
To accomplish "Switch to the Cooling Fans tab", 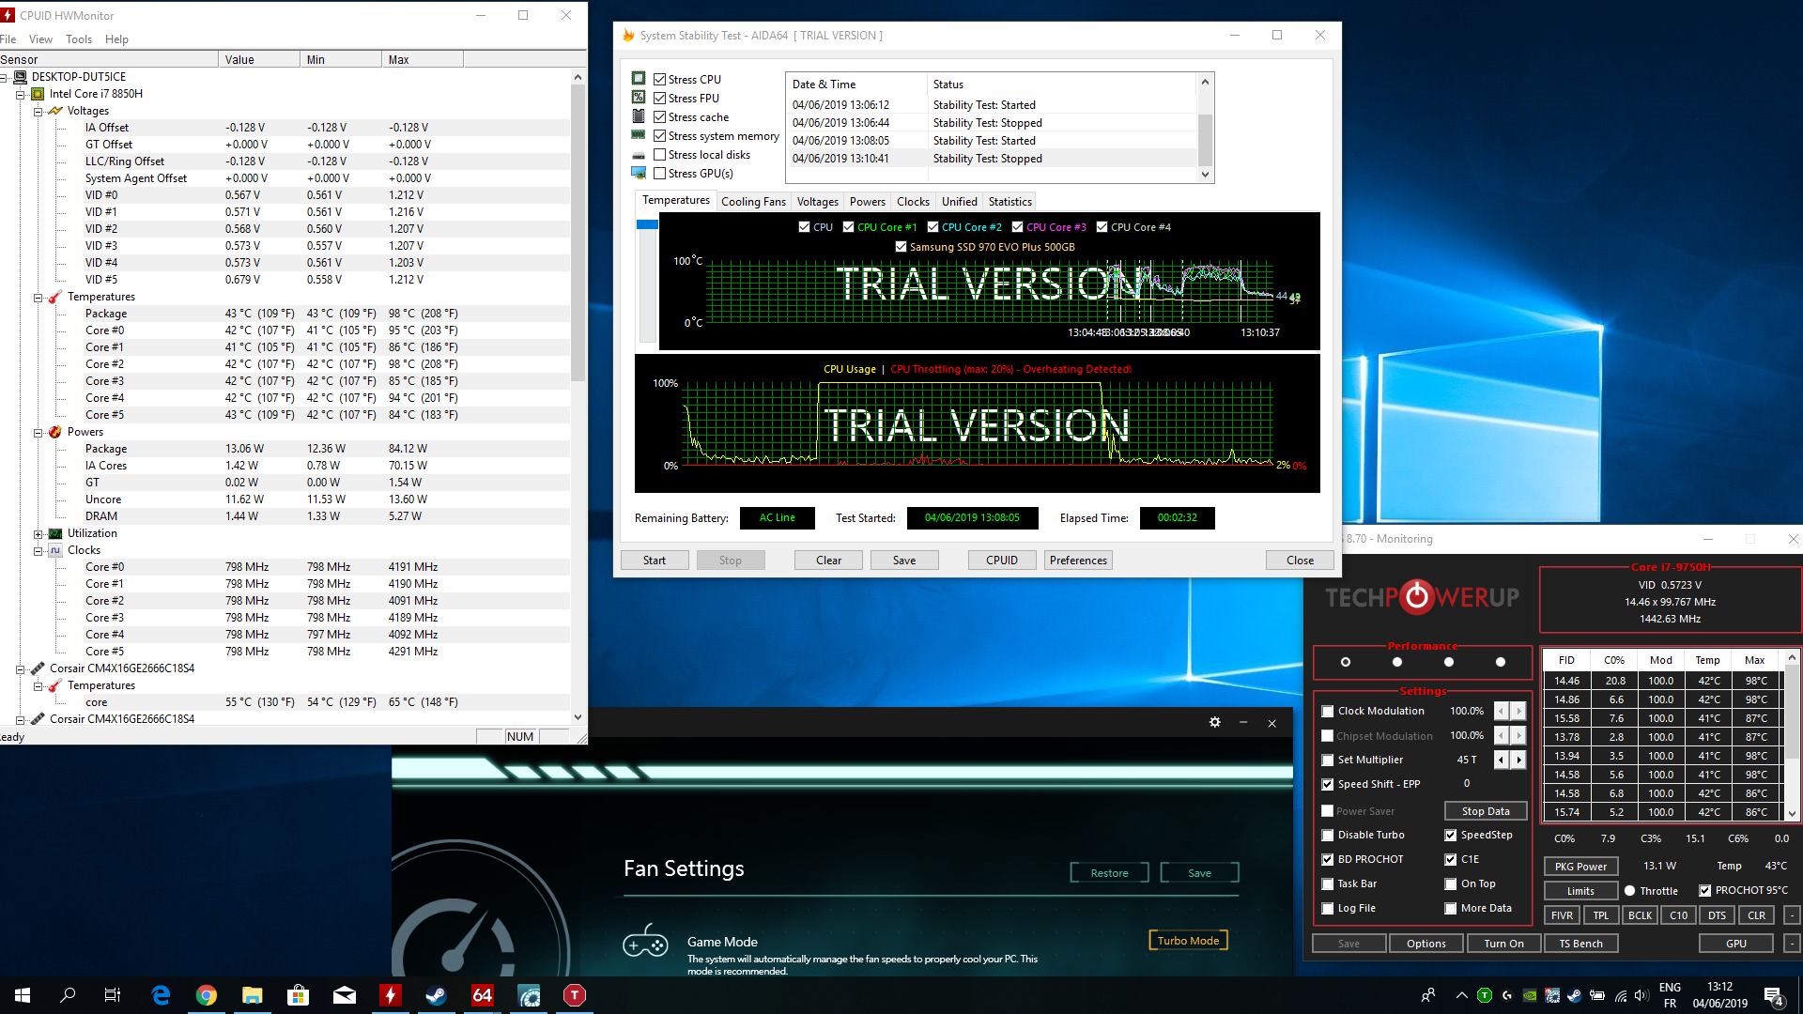I will [x=753, y=202].
